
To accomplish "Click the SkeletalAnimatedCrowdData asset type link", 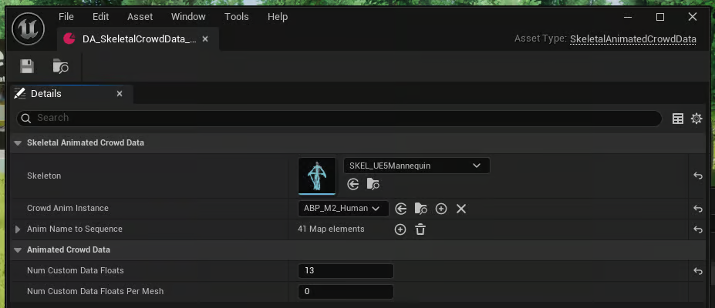I will click(x=632, y=38).
